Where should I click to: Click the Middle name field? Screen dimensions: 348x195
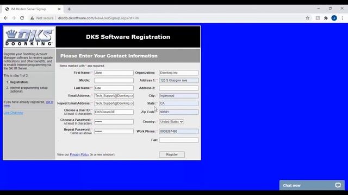point(114,81)
